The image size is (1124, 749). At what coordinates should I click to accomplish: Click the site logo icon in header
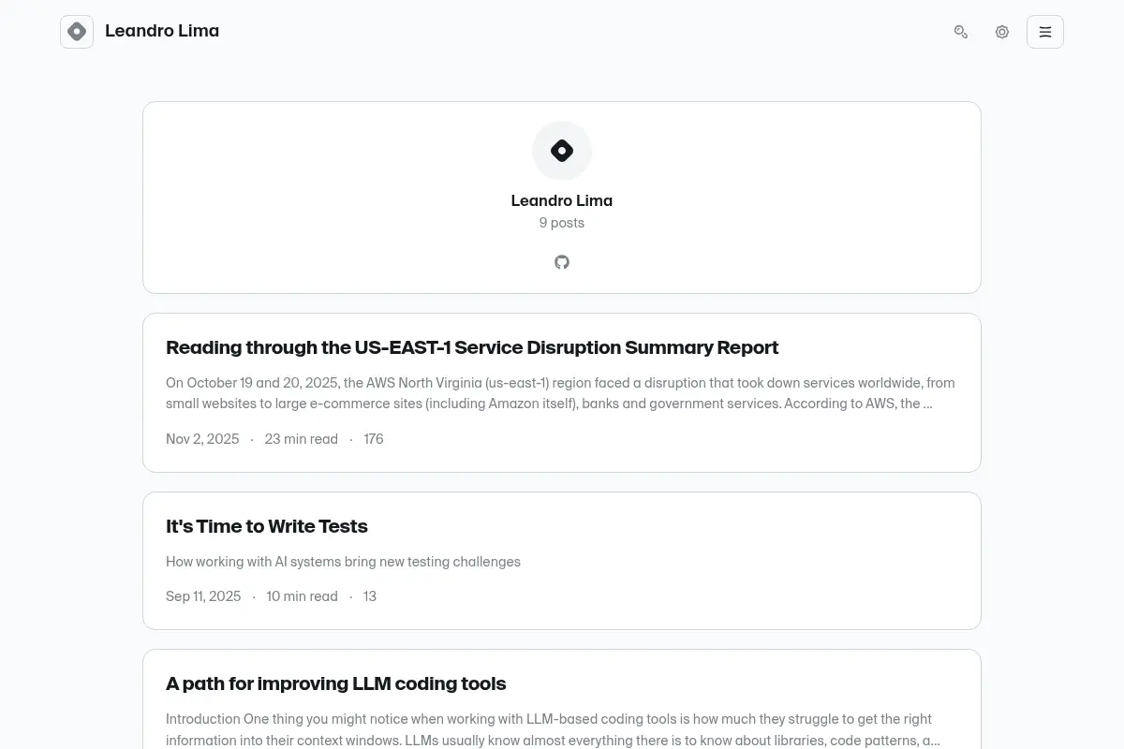click(77, 32)
